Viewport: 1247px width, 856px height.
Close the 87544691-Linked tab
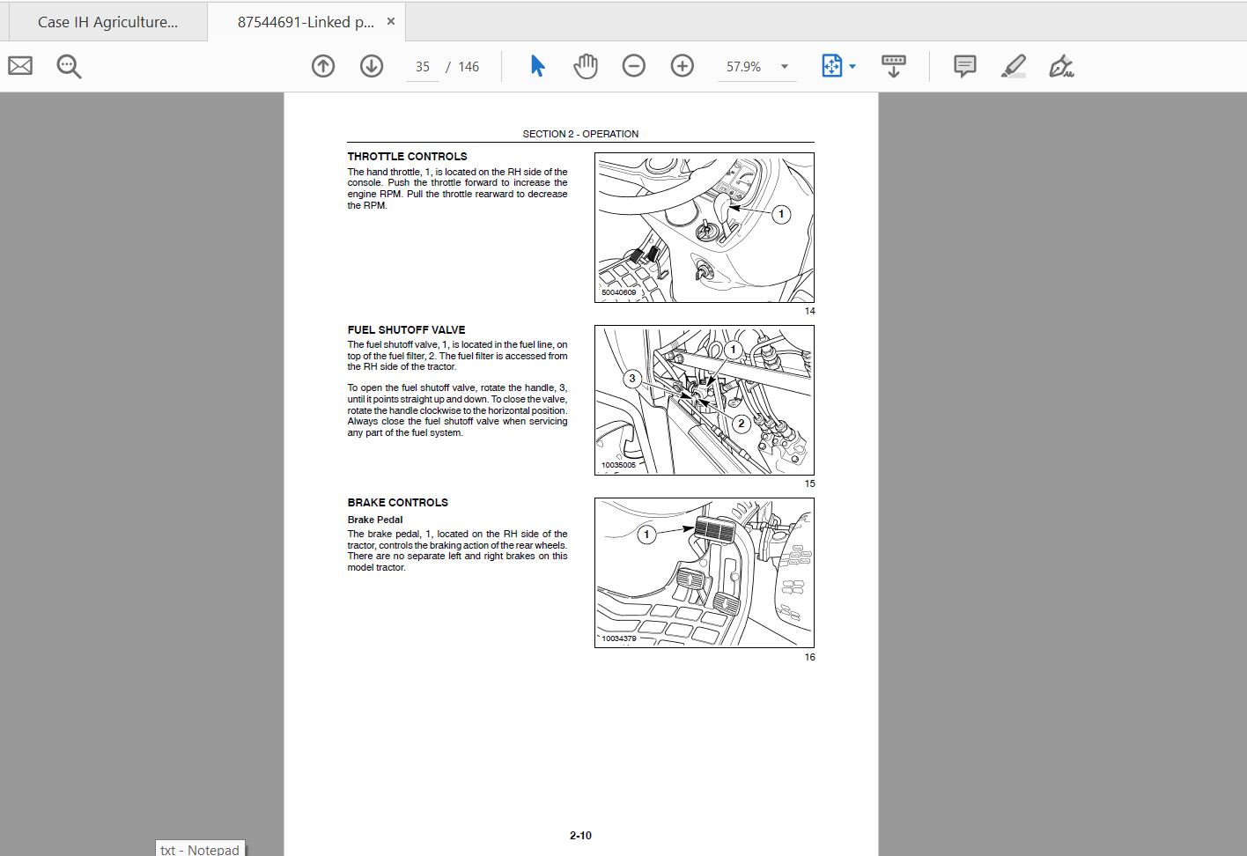(x=391, y=21)
